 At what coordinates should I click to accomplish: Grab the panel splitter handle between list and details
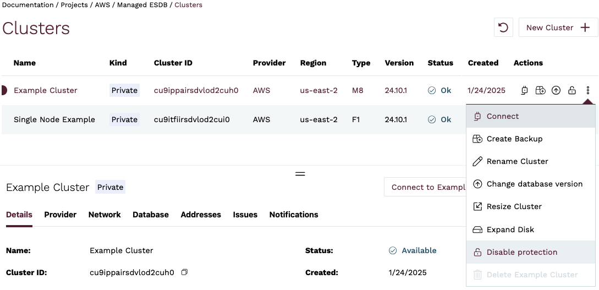(300, 173)
